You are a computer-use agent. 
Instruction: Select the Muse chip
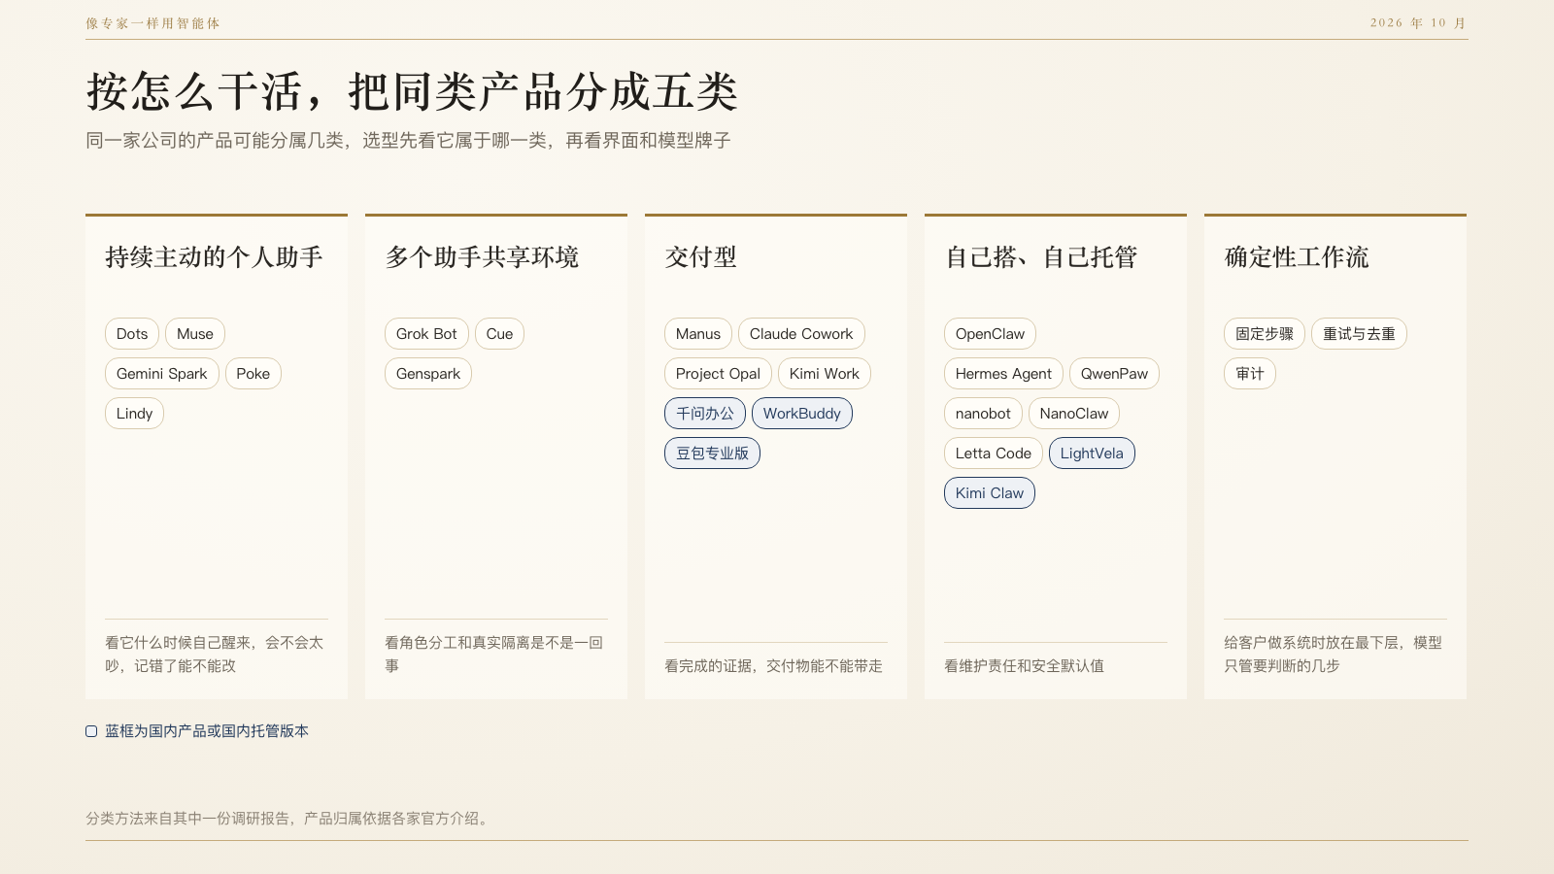195,334
